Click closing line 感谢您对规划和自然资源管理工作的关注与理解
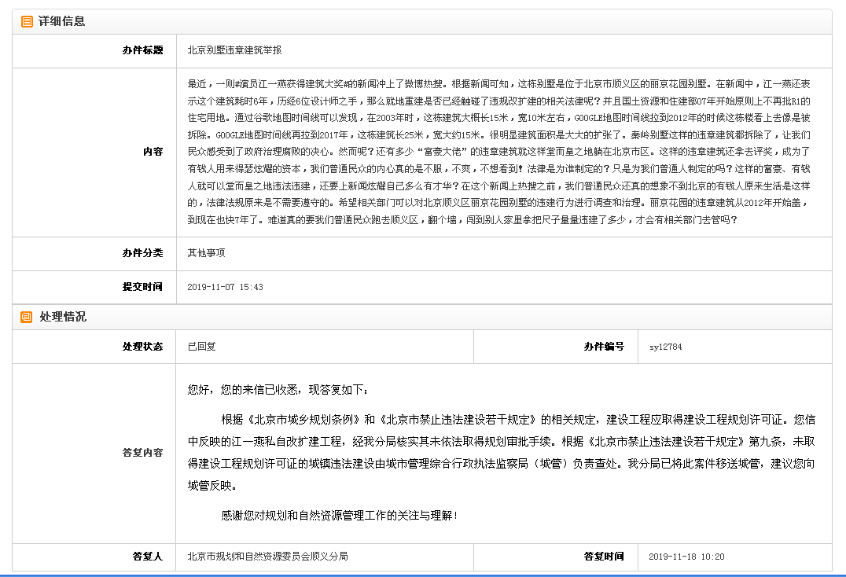The image size is (846, 577). 339,516
